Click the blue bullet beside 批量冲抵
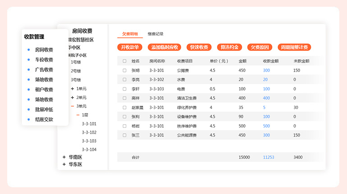This screenshot has width=347, height=194. click(x=29, y=109)
